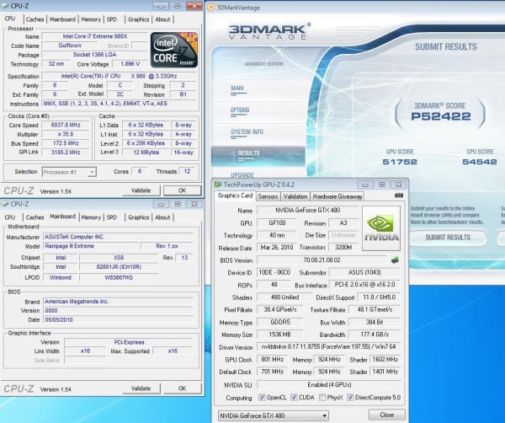This screenshot has width=505, height=423.
Task: Switch to Sensors tab in GPU-Z
Action: click(268, 196)
